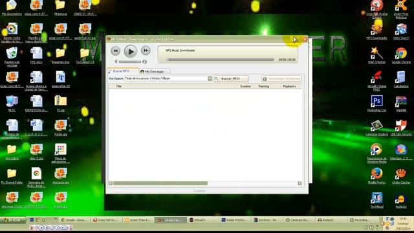Open the Mis Descargas tab
414x233 pixels.
pyautogui.click(x=155, y=72)
